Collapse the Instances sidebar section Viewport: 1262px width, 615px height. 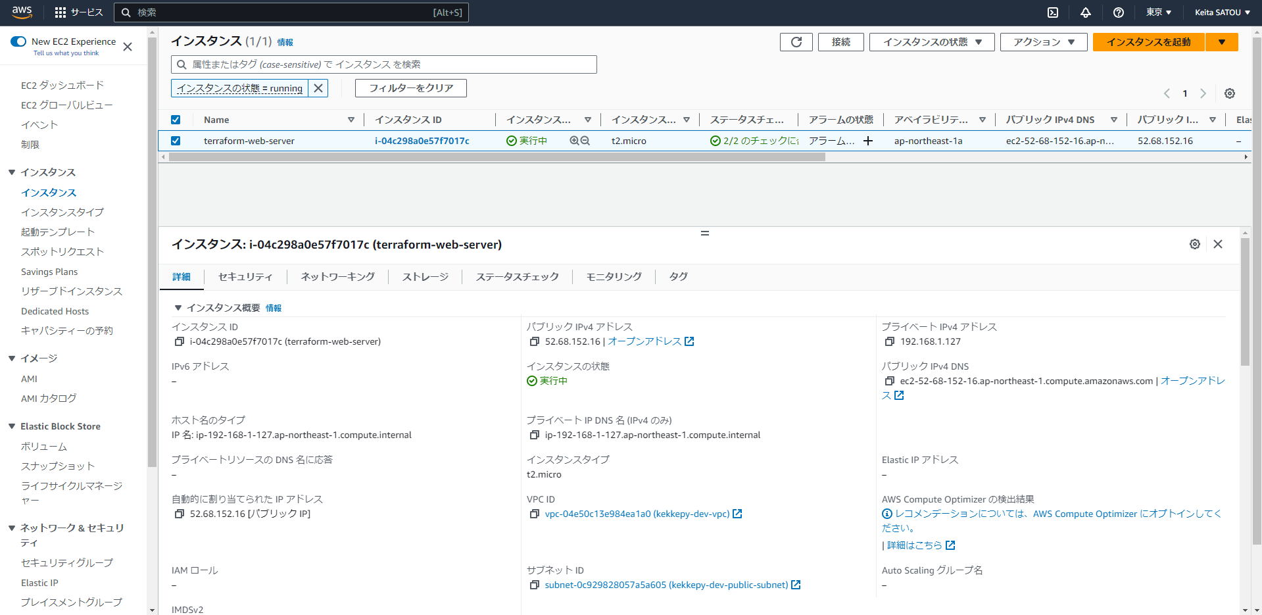pos(12,172)
